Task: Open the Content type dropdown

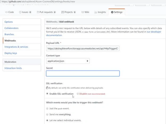Action: (68, 61)
